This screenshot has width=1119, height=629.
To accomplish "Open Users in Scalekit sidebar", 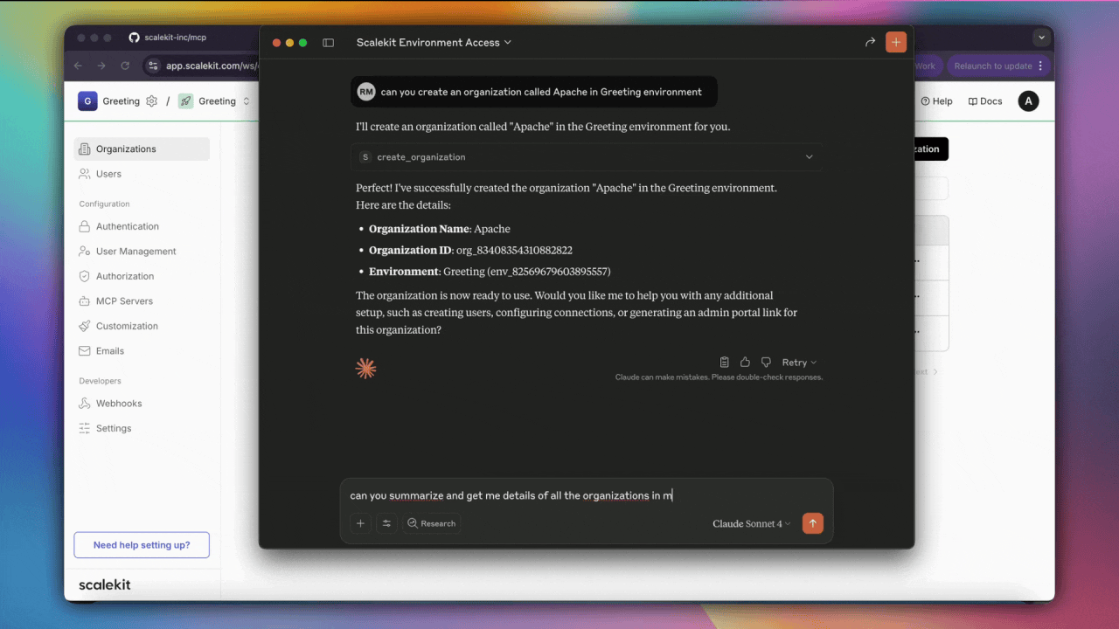I will tap(142, 174).
